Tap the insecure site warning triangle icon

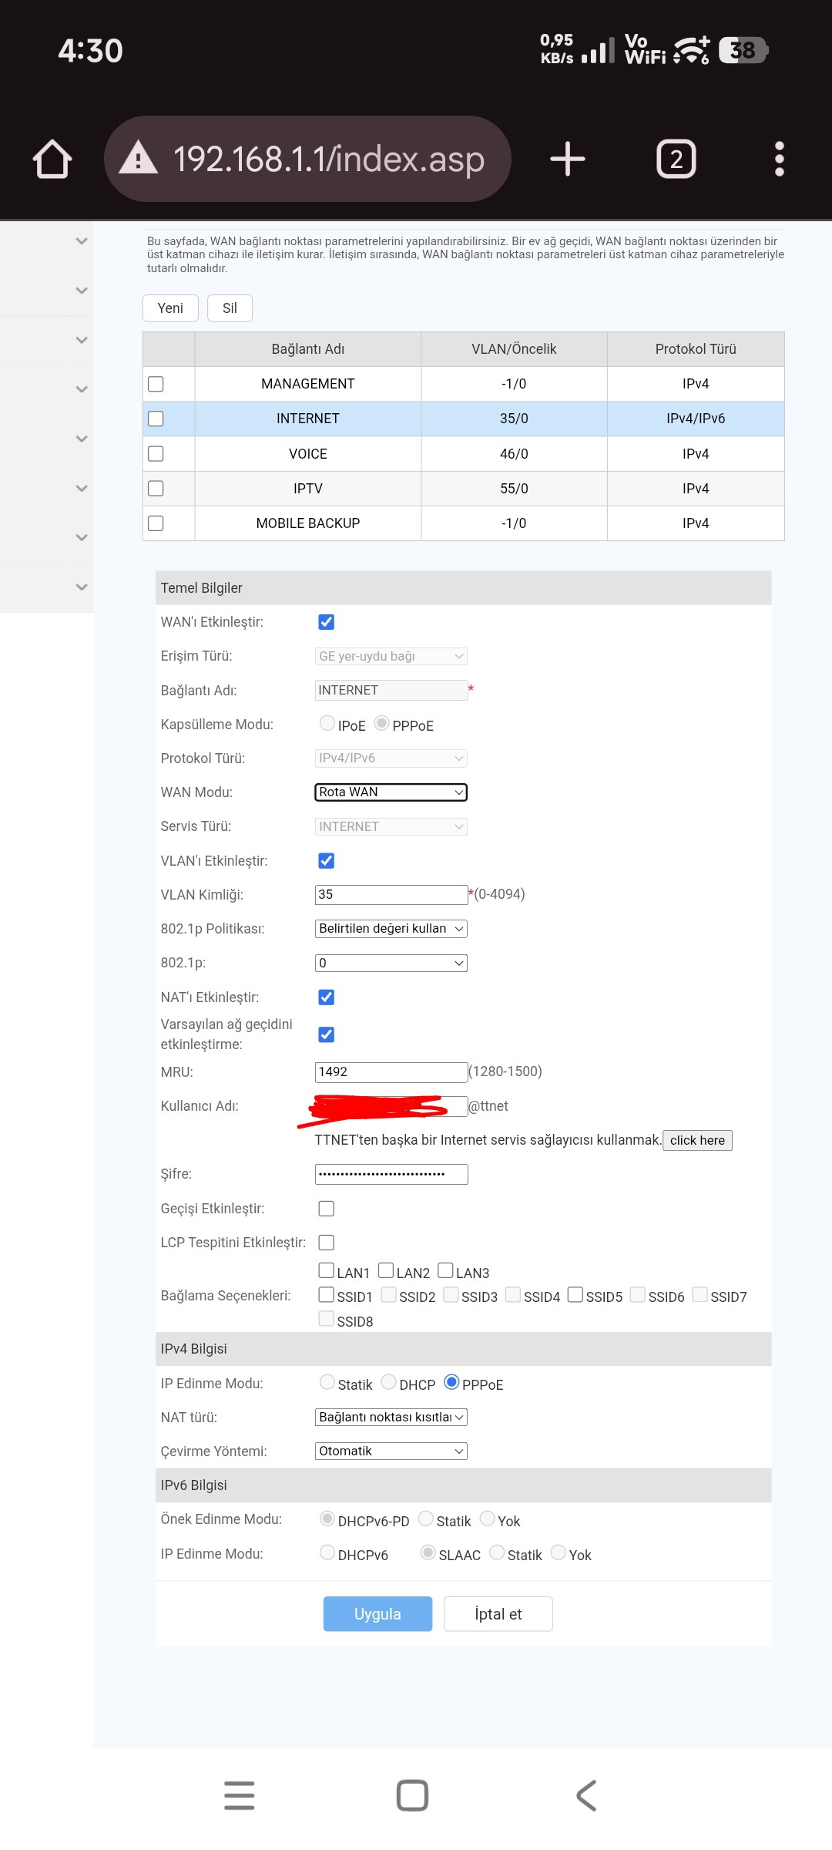click(x=139, y=158)
